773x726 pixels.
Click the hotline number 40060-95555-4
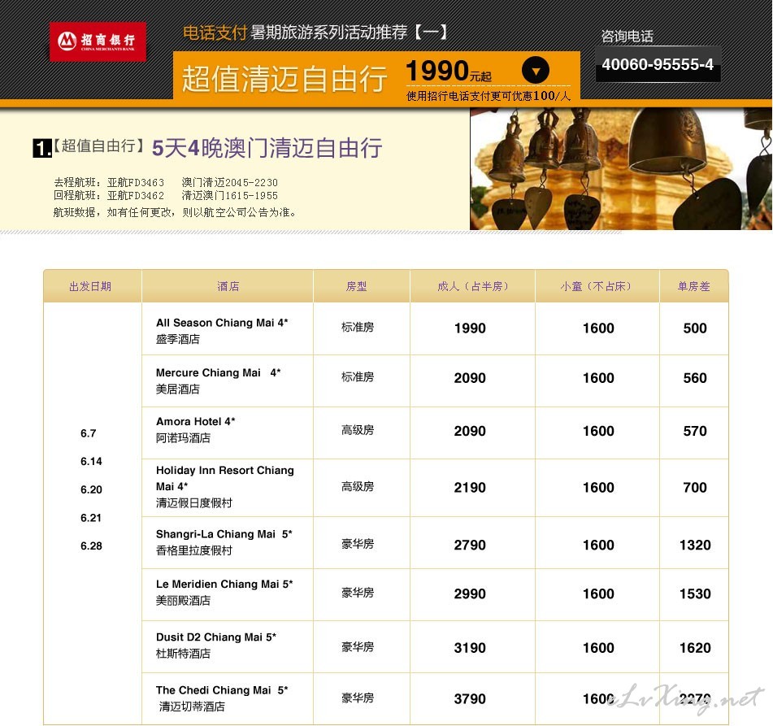[658, 64]
